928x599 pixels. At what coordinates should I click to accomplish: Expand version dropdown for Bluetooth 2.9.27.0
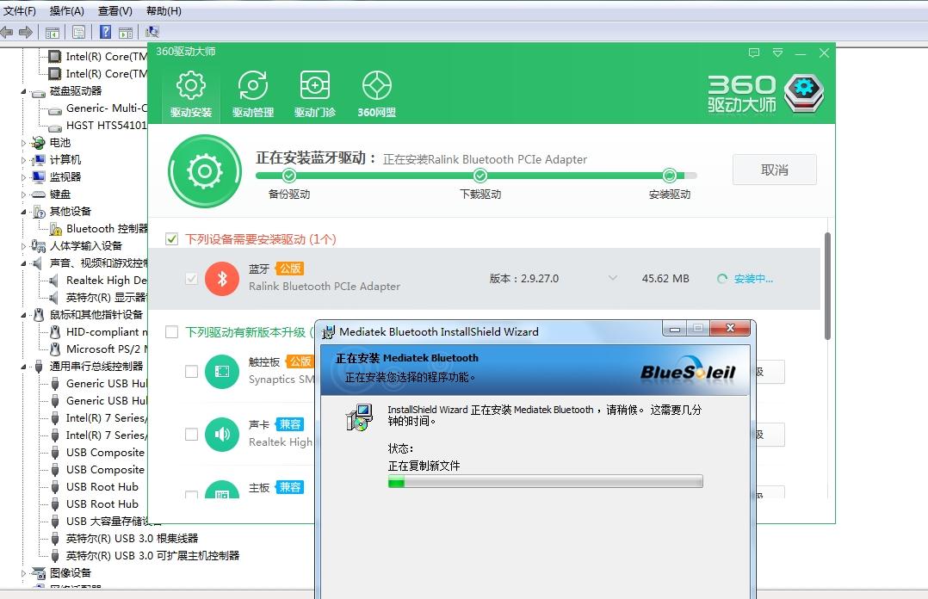tap(613, 278)
